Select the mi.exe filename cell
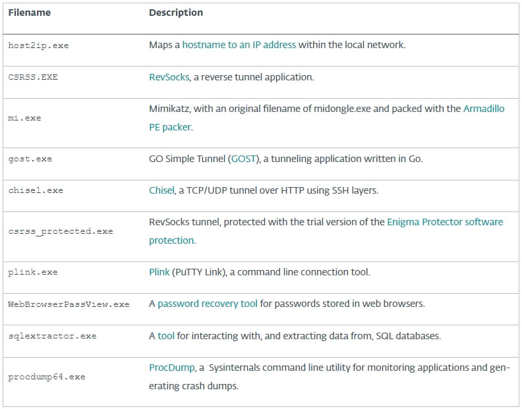 [24, 118]
